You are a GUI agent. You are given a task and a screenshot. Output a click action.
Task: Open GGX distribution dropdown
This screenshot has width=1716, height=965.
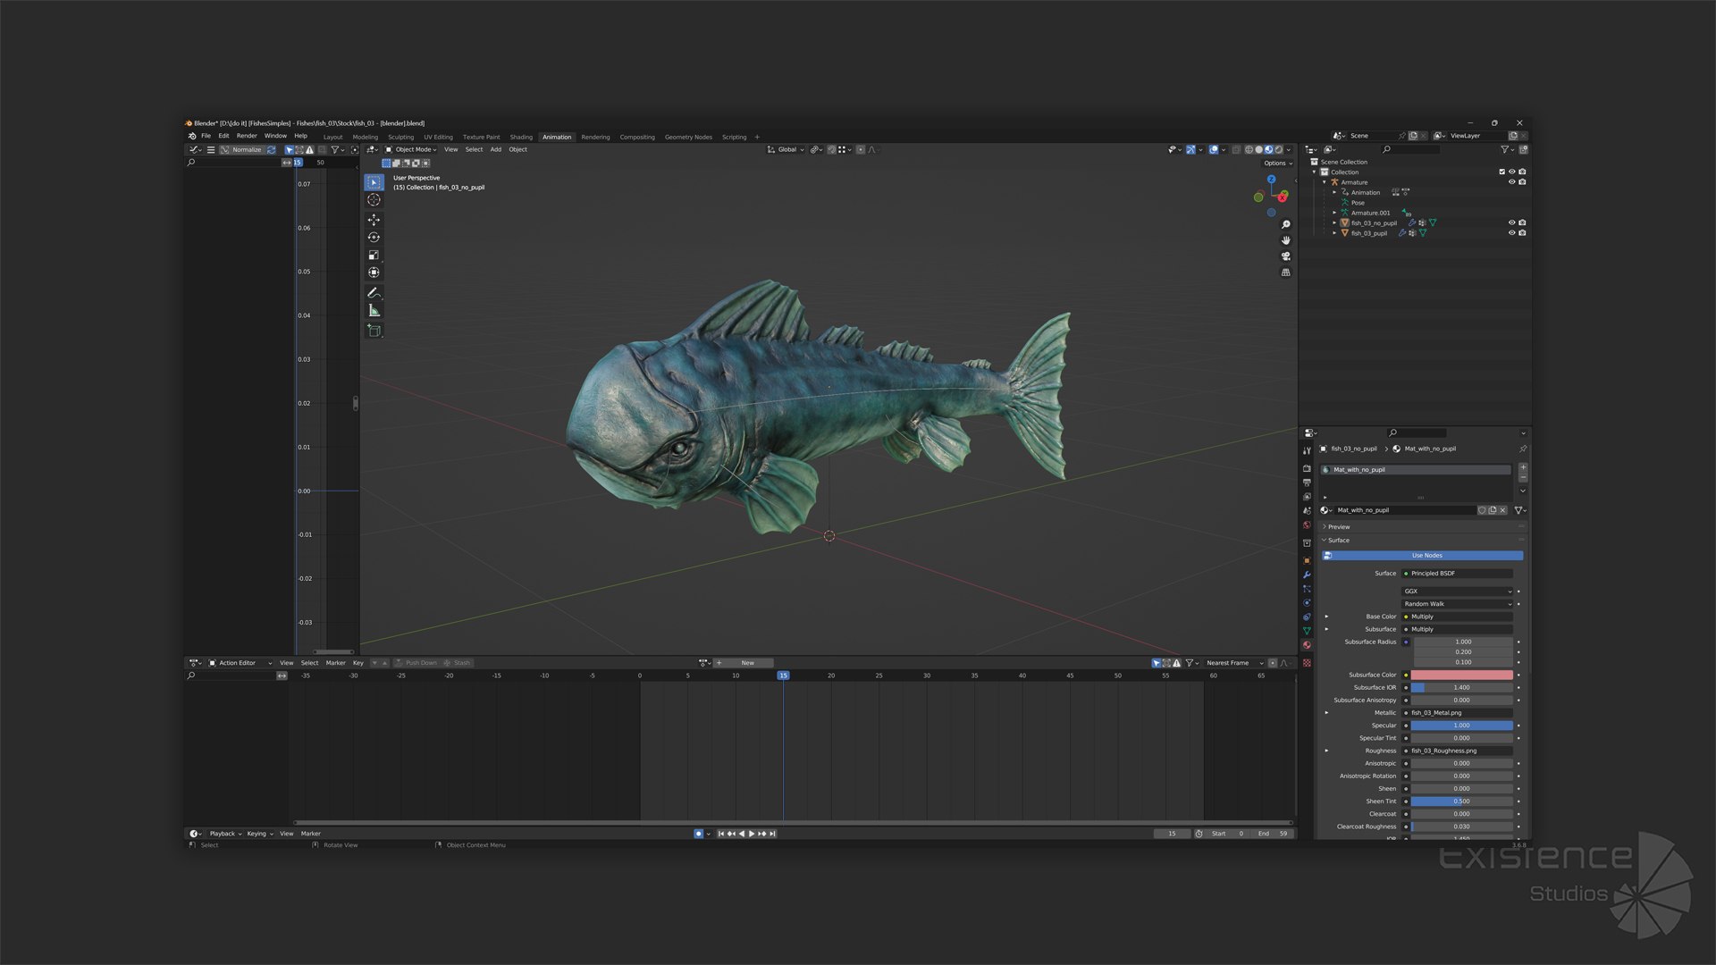click(1457, 592)
